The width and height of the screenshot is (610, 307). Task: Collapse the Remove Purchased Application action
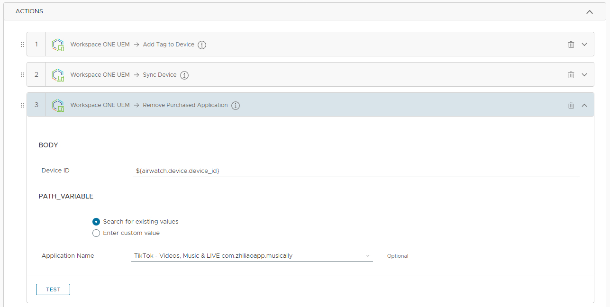click(x=584, y=105)
